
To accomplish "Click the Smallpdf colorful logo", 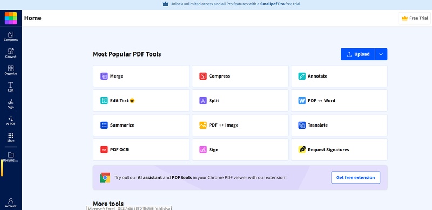I will tap(11, 18).
